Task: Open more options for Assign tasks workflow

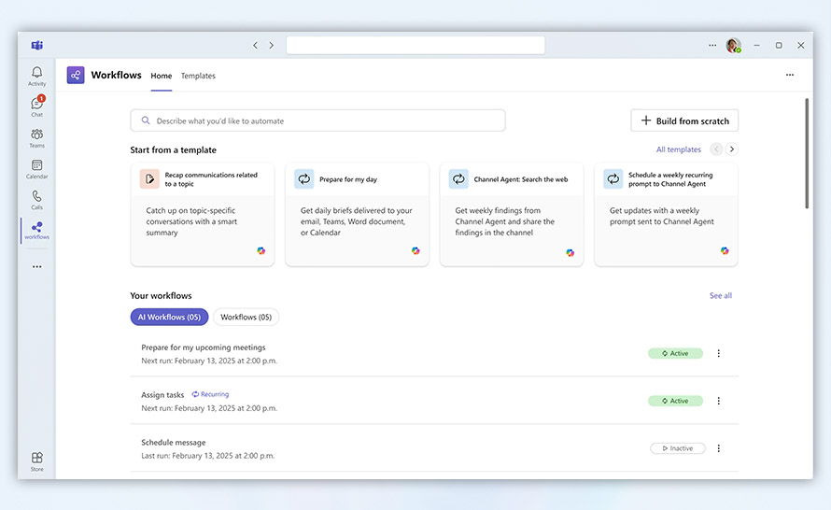Action: pyautogui.click(x=718, y=401)
